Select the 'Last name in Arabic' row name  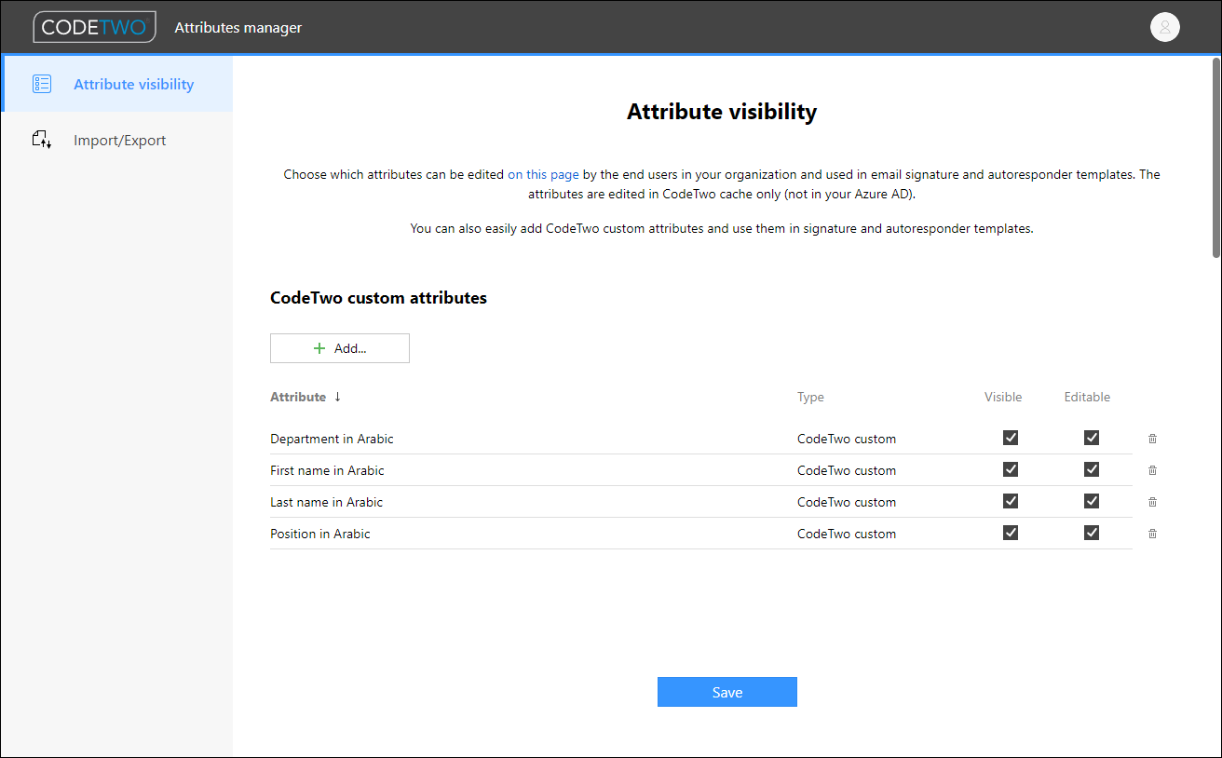pyautogui.click(x=326, y=502)
